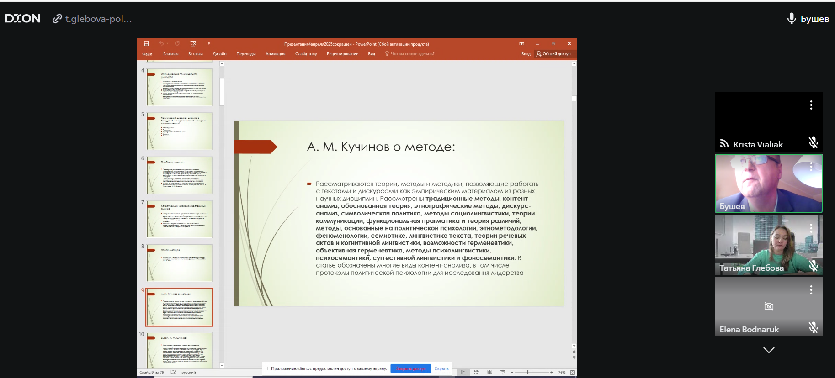Switch to the Анимация ribbon tab

[276, 54]
